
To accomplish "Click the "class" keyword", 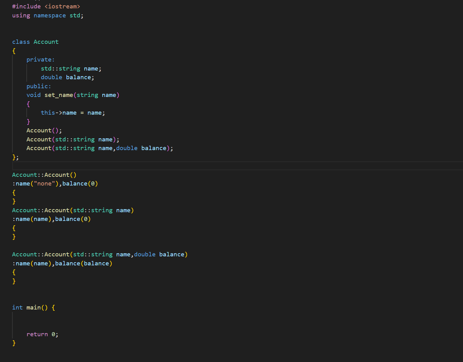I will pyautogui.click(x=21, y=42).
